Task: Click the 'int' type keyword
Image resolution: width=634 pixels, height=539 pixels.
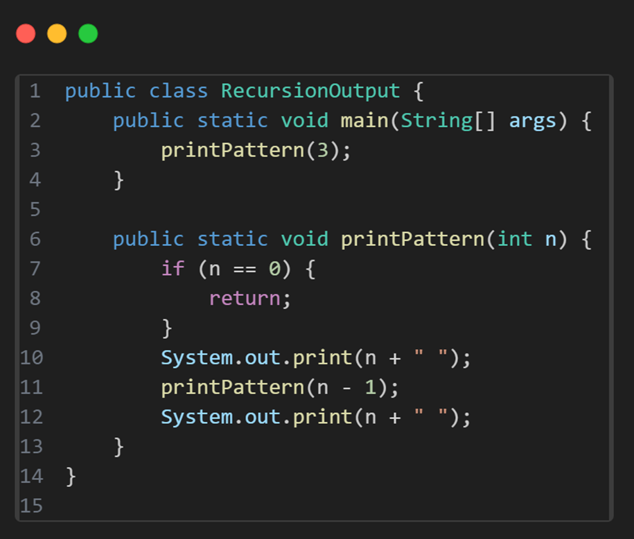Action: click(515, 239)
